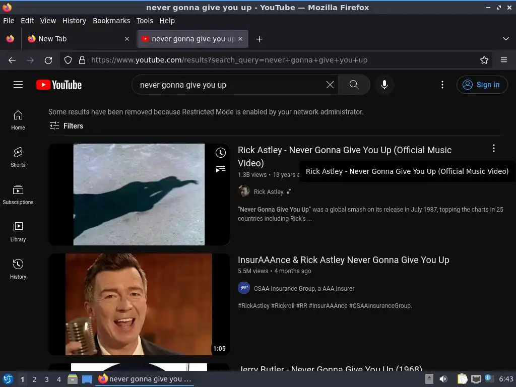Switch to virtual desktop 2
Image resolution: width=516 pixels, height=387 pixels.
click(x=35, y=379)
